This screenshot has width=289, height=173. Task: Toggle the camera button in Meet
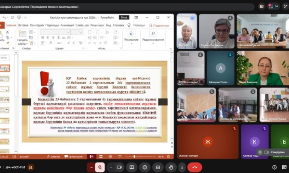coord(119,167)
